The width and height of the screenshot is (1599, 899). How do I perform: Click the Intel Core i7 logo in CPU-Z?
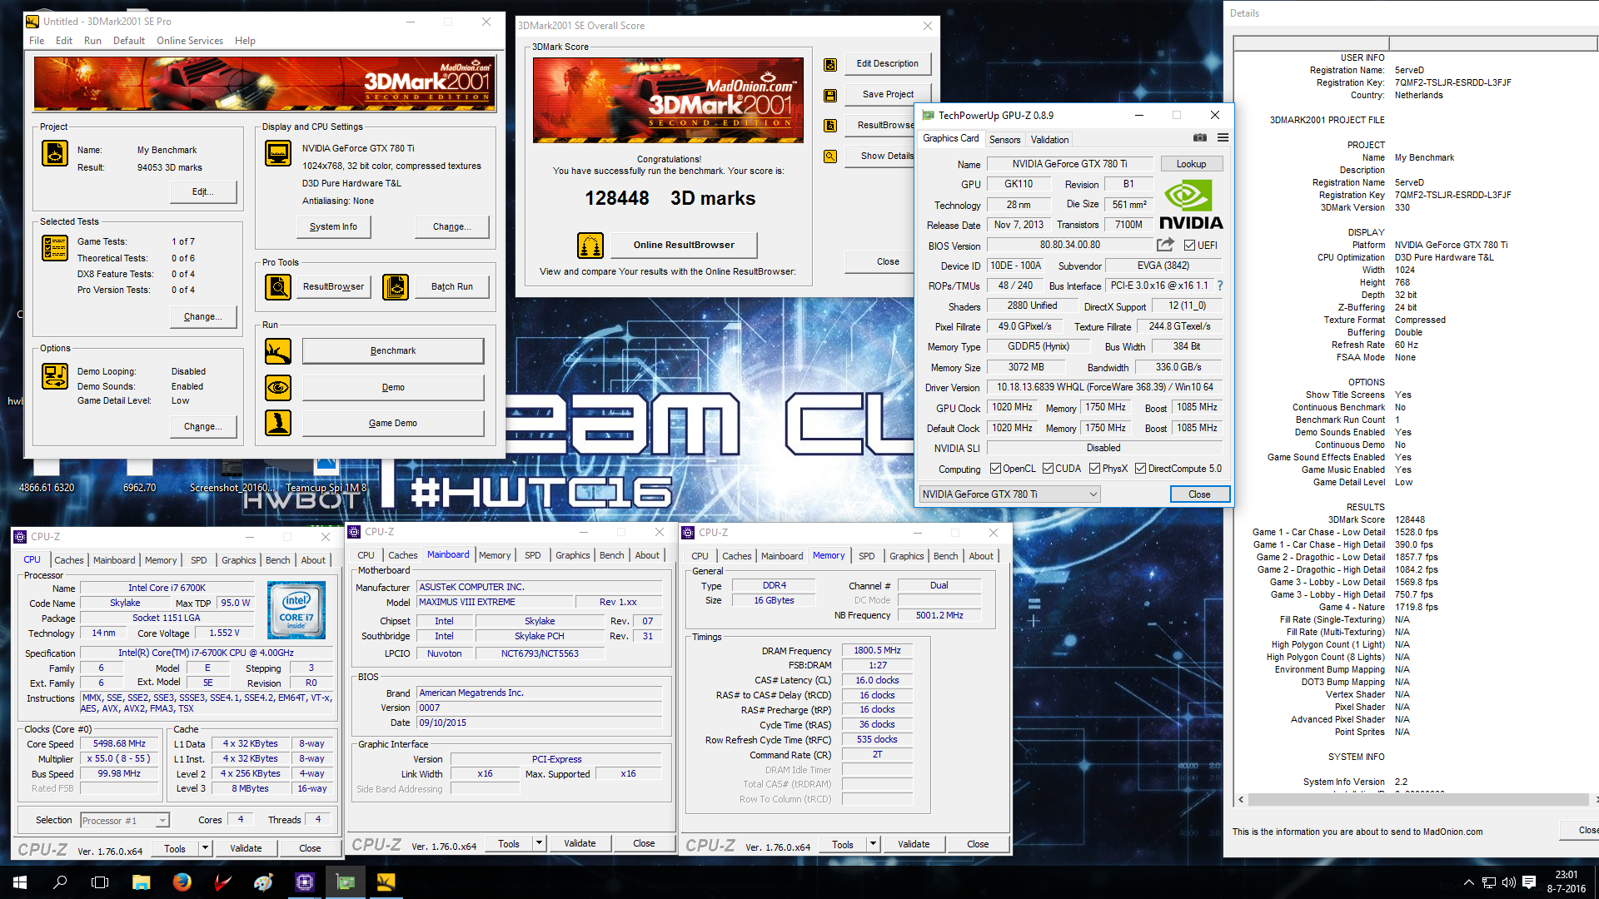tap(296, 610)
